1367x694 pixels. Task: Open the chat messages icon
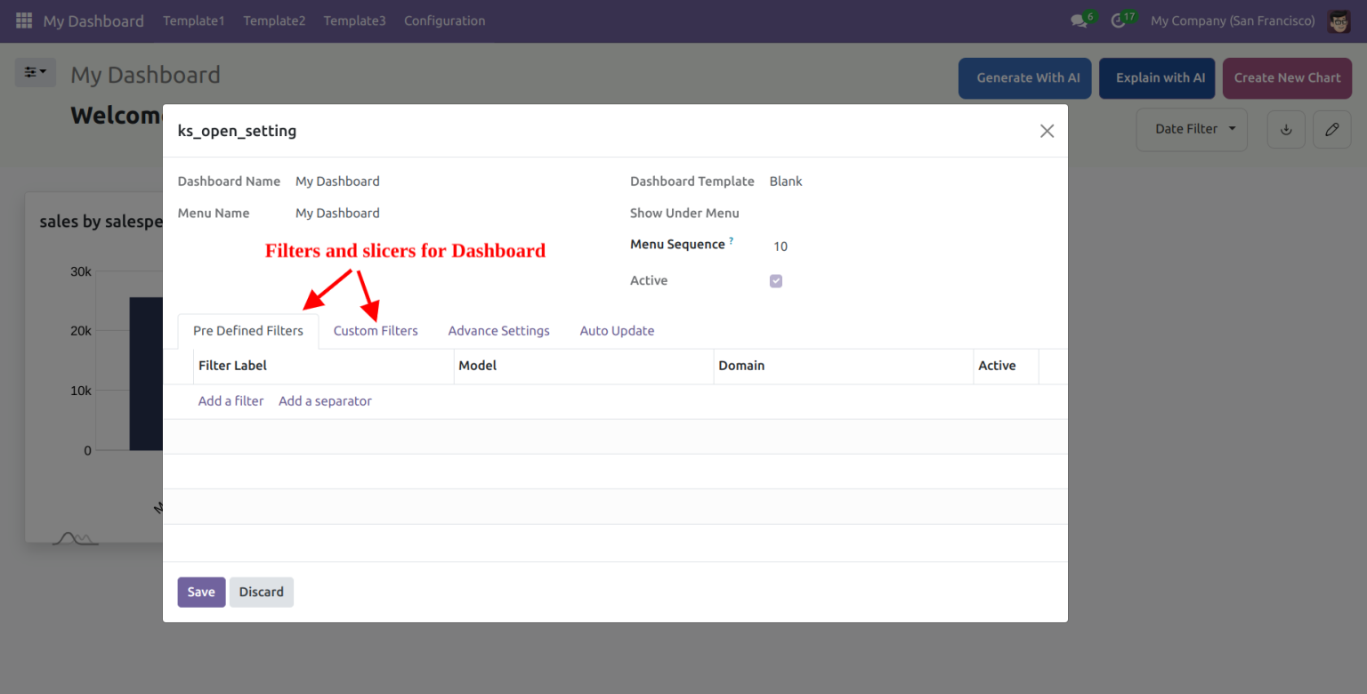click(1080, 20)
